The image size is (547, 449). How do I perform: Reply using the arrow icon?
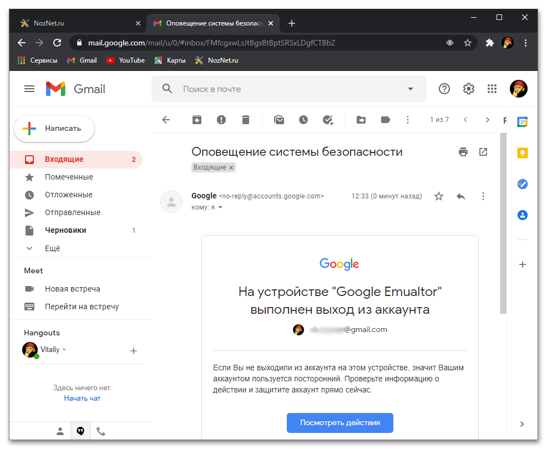point(460,196)
